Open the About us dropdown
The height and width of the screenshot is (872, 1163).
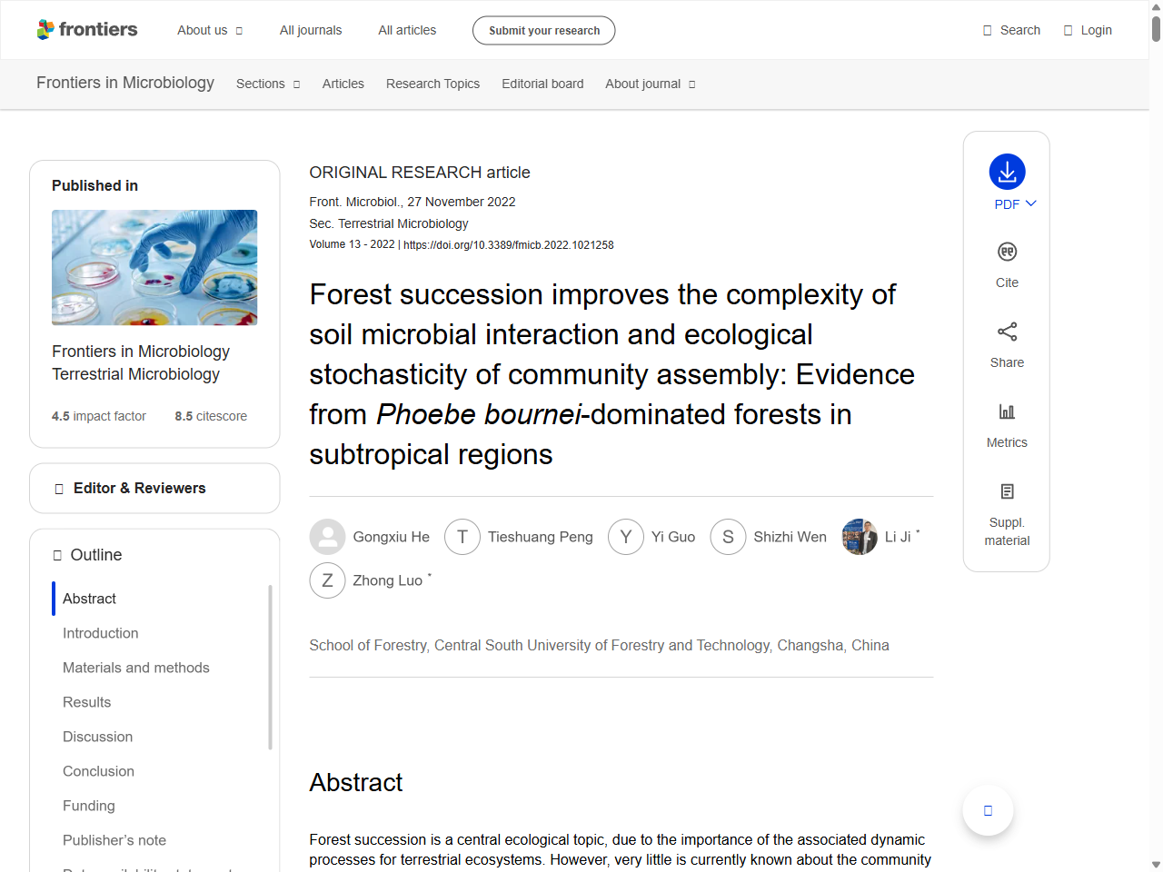pyautogui.click(x=209, y=30)
